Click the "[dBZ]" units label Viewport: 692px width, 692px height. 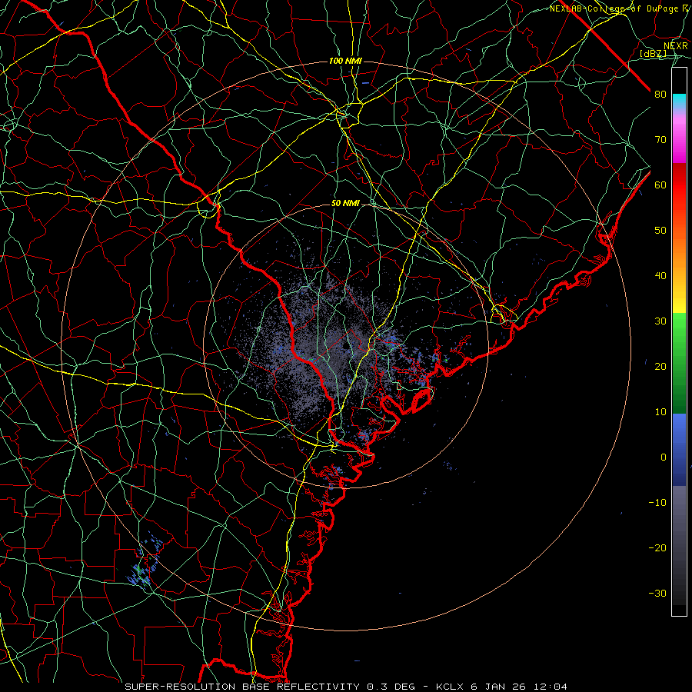(653, 53)
